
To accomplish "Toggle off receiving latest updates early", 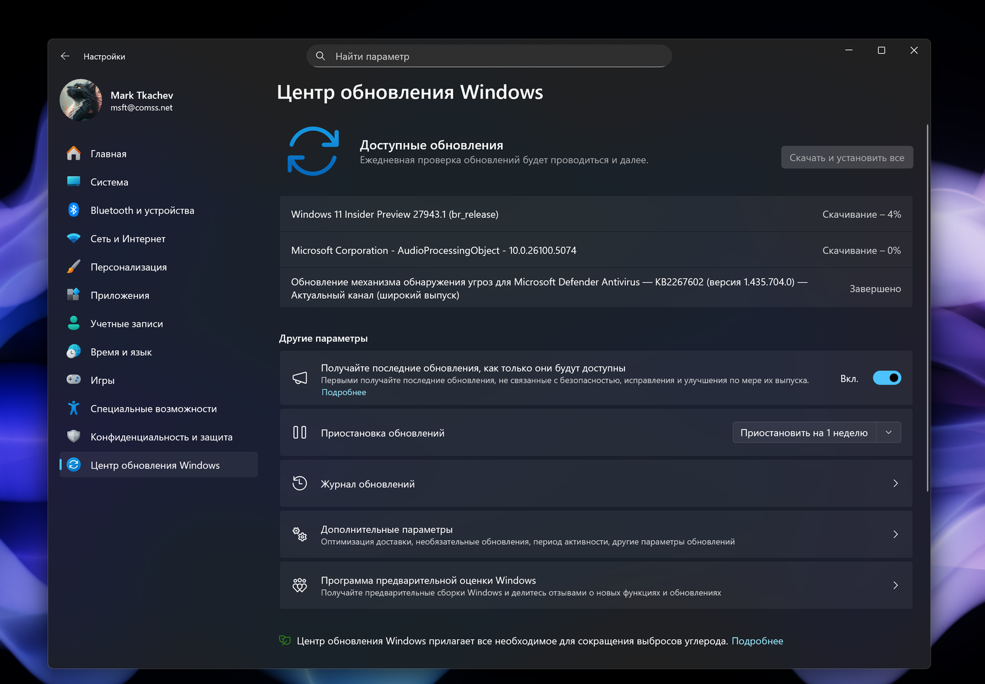I will 887,377.
